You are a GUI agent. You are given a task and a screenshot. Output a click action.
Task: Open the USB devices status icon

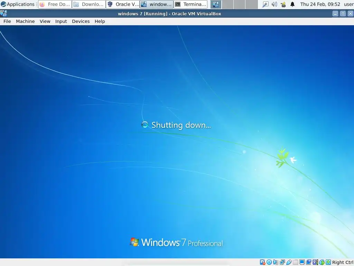pyautogui.click(x=289, y=262)
